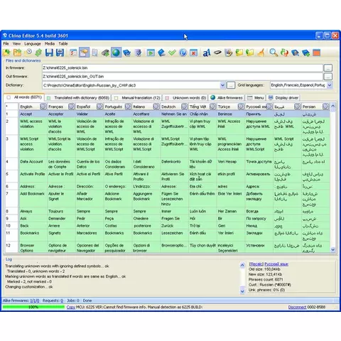
Task: Open the Display driver tab
Action: coord(283,97)
